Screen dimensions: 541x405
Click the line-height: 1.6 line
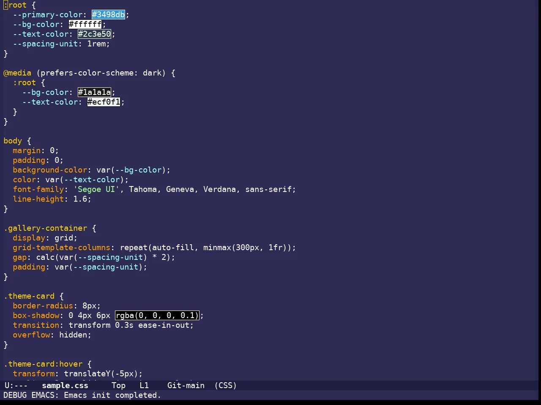52,199
